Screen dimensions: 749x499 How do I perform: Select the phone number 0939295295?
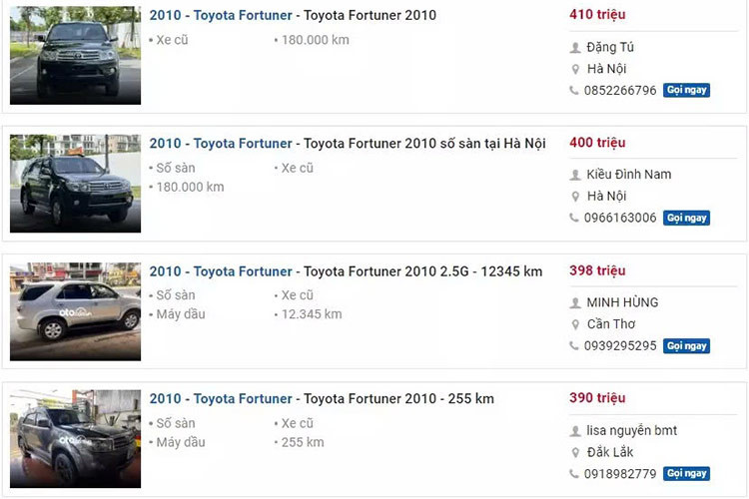(620, 346)
